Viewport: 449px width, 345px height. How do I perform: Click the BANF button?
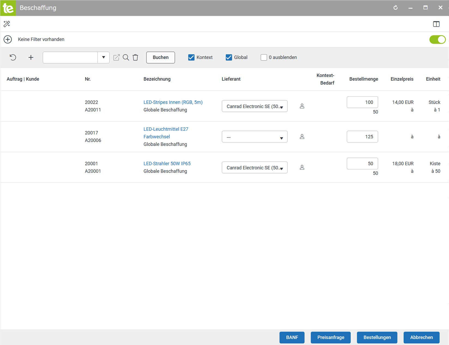[292, 337]
